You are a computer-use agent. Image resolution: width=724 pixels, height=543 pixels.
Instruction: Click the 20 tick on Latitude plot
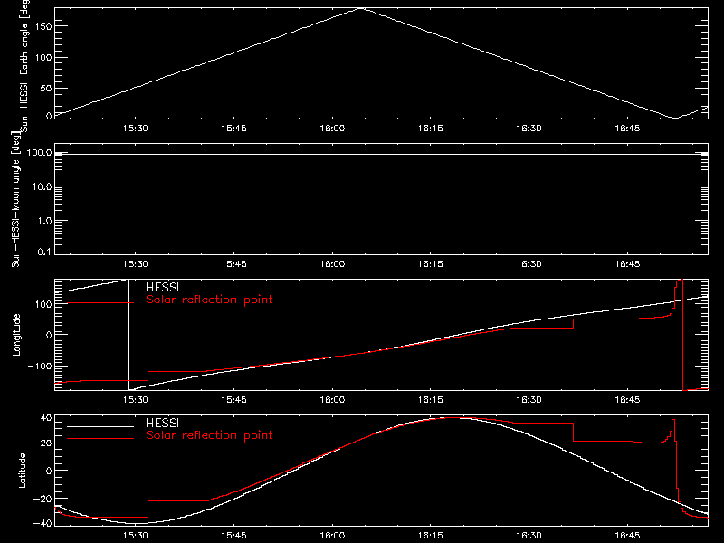coord(46,443)
